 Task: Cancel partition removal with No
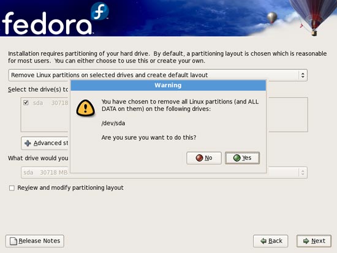pos(204,158)
